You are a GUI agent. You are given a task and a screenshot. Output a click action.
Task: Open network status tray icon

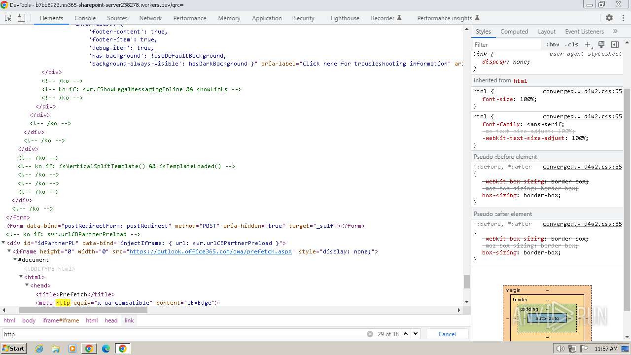572,349
